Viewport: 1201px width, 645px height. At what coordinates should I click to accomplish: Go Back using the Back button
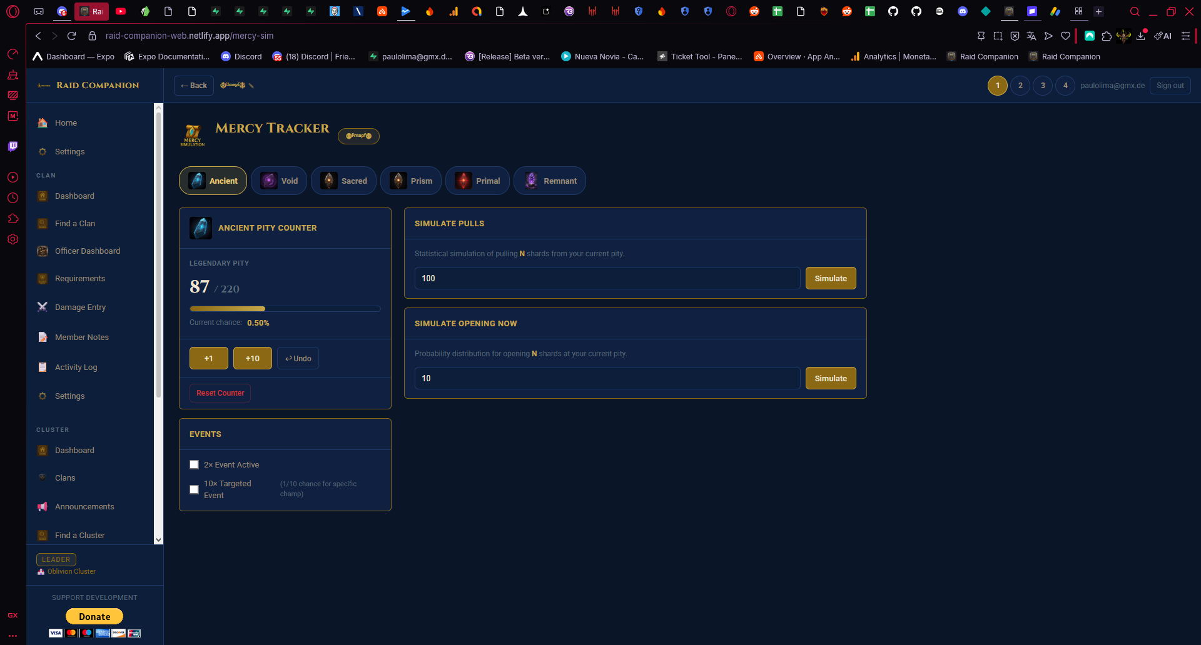coord(194,86)
